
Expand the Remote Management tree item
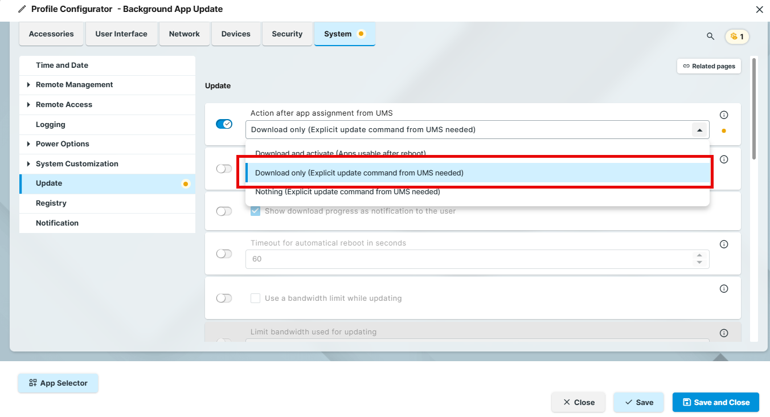[28, 85]
